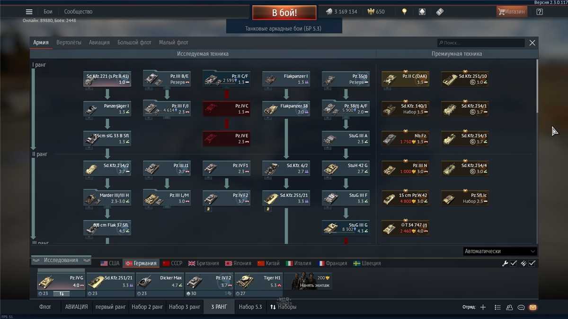Collapse the Исследования panel expander

62,260
